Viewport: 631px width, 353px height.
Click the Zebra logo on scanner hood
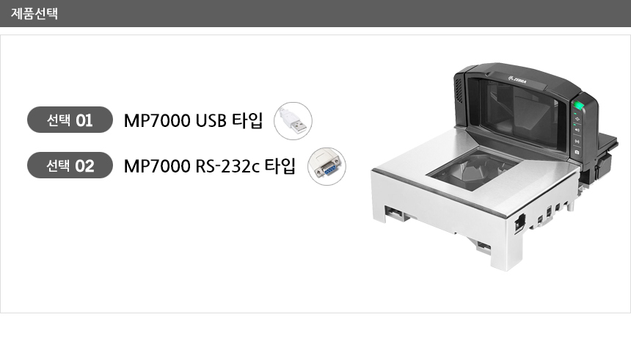(x=517, y=80)
